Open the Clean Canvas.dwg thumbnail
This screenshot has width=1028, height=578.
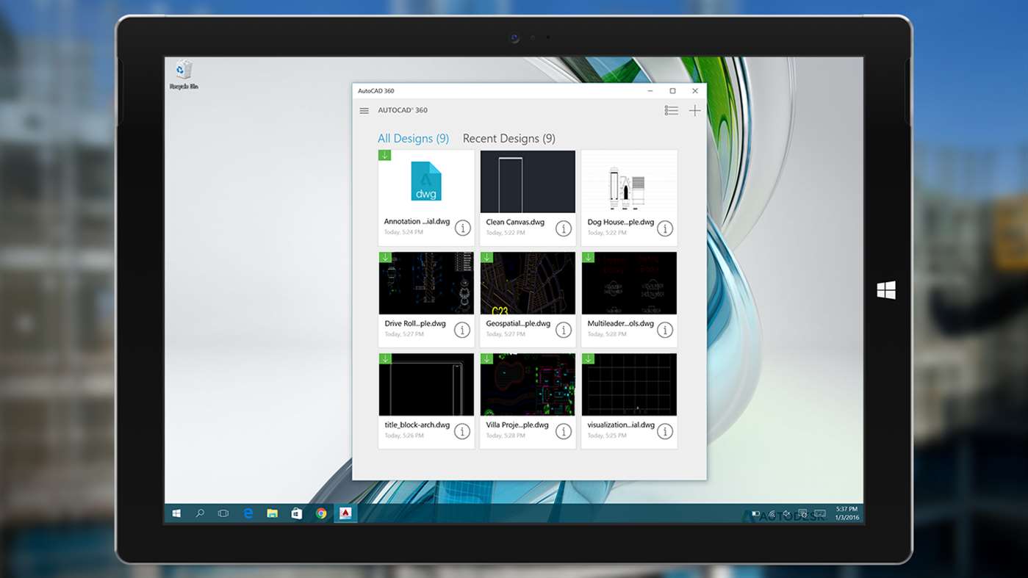(x=528, y=181)
